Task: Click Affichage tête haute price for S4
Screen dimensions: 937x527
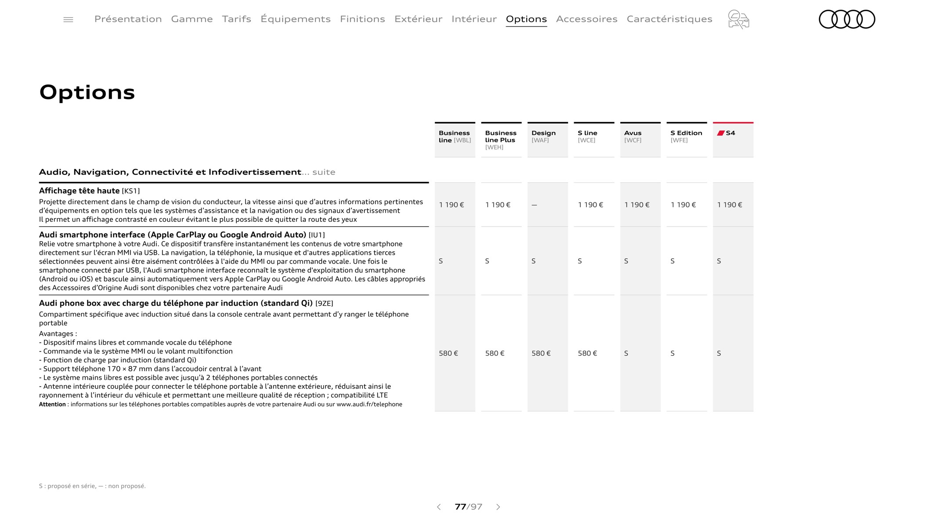Action: point(729,205)
